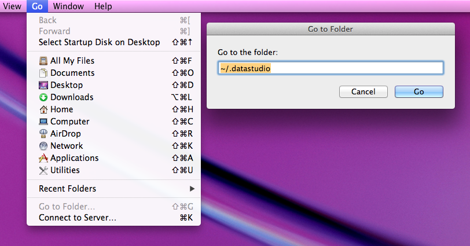Click the Applications icon
This screenshot has height=246, width=470.
point(43,158)
